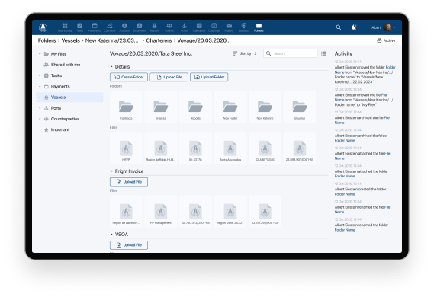This screenshot has width=434, height=297.
Task: Select Important starred item in sidebar
Action: click(60, 129)
